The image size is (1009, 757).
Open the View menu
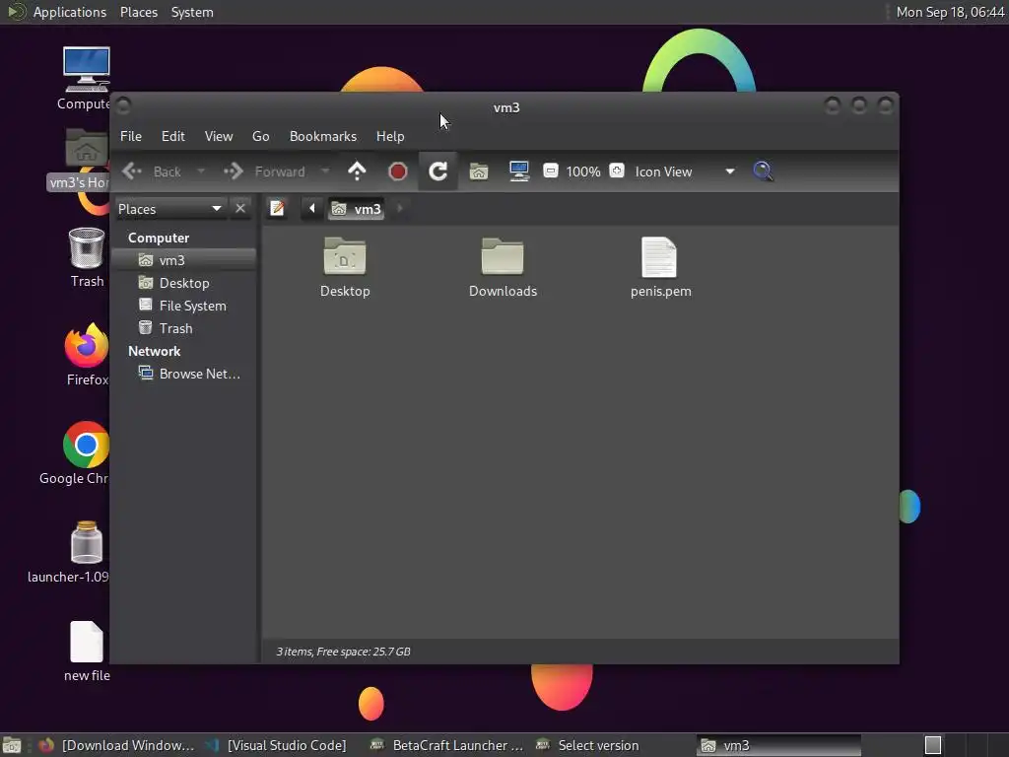click(x=219, y=136)
